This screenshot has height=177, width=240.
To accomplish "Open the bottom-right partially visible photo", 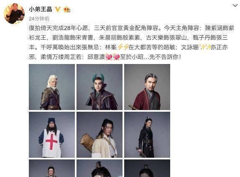I will point(147,168).
